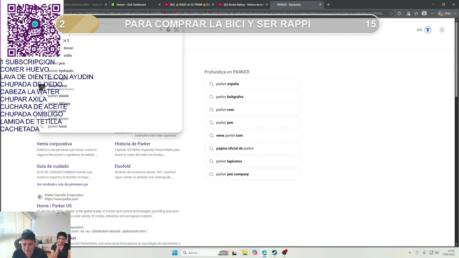Choose 'pagina oficial de parker' related search

[252, 148]
